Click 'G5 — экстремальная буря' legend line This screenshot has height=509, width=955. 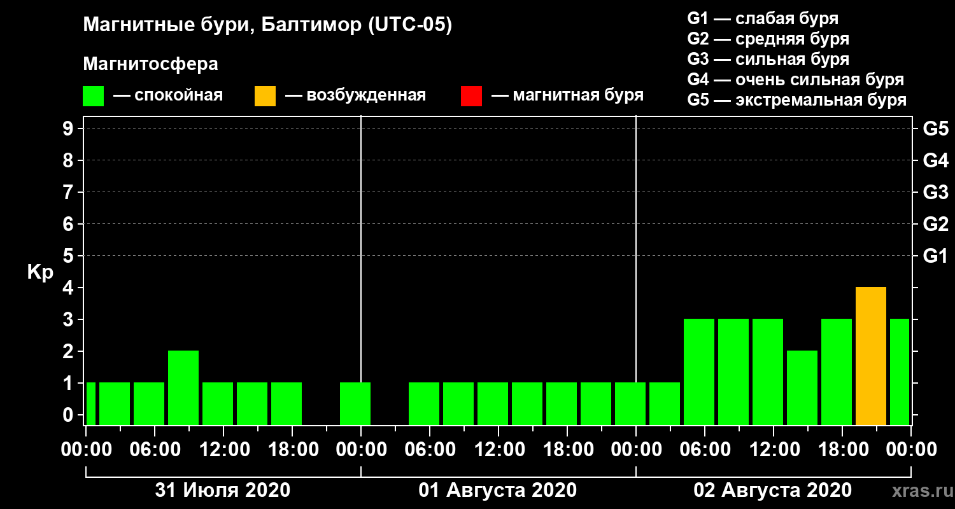(796, 100)
